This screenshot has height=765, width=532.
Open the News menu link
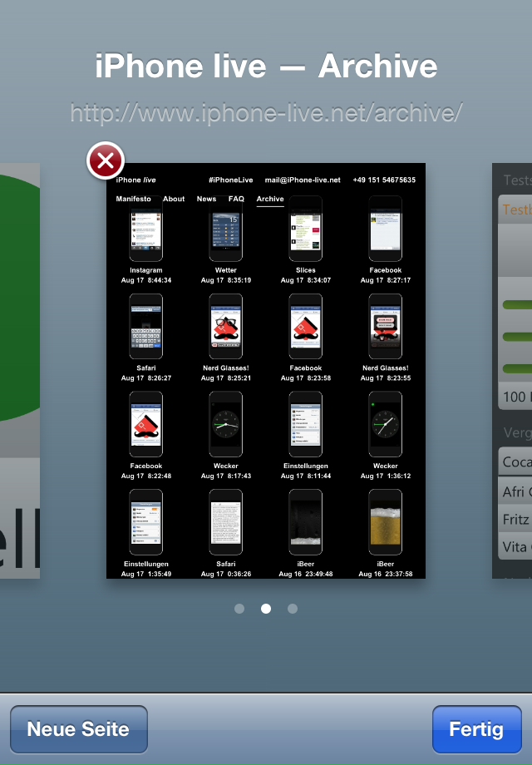pyautogui.click(x=206, y=200)
